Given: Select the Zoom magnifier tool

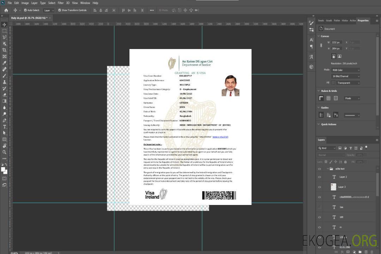Looking at the screenshot, I should point(4,152).
